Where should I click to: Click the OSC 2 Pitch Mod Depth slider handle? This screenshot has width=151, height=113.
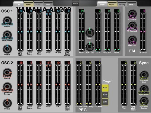(20, 85)
